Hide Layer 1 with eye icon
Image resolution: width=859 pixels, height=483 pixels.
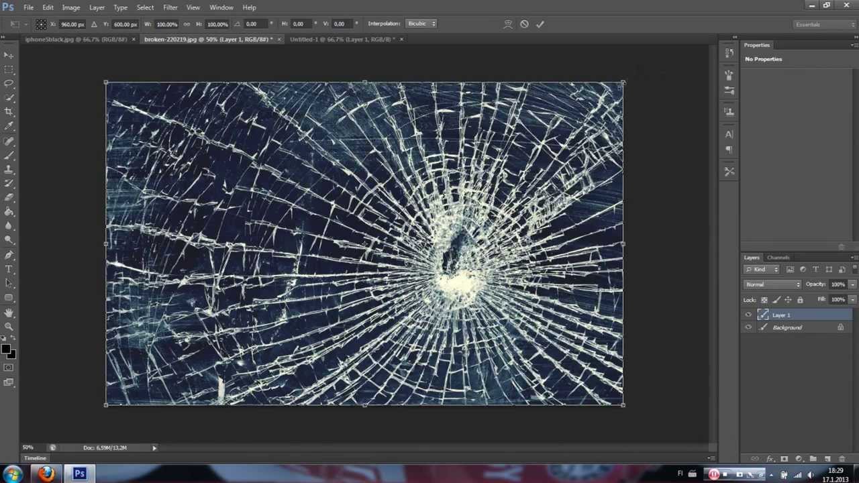(748, 315)
